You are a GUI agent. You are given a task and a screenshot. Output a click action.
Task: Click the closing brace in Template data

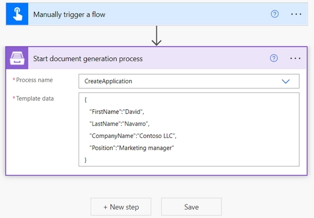point(86,160)
